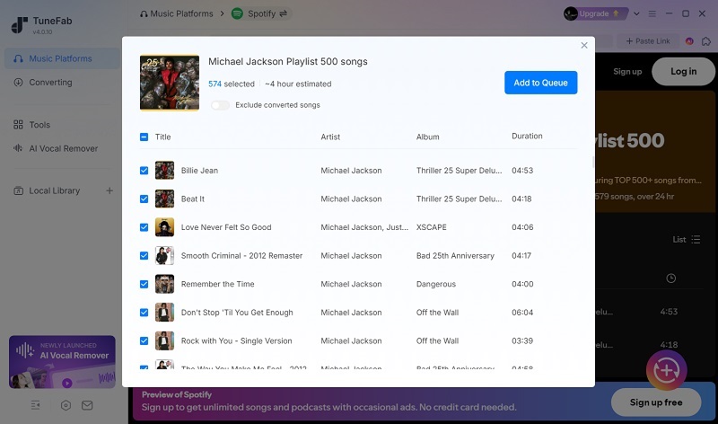Image resolution: width=718 pixels, height=424 pixels.
Task: Uncheck Smooth Criminal checkbox
Action: click(144, 256)
